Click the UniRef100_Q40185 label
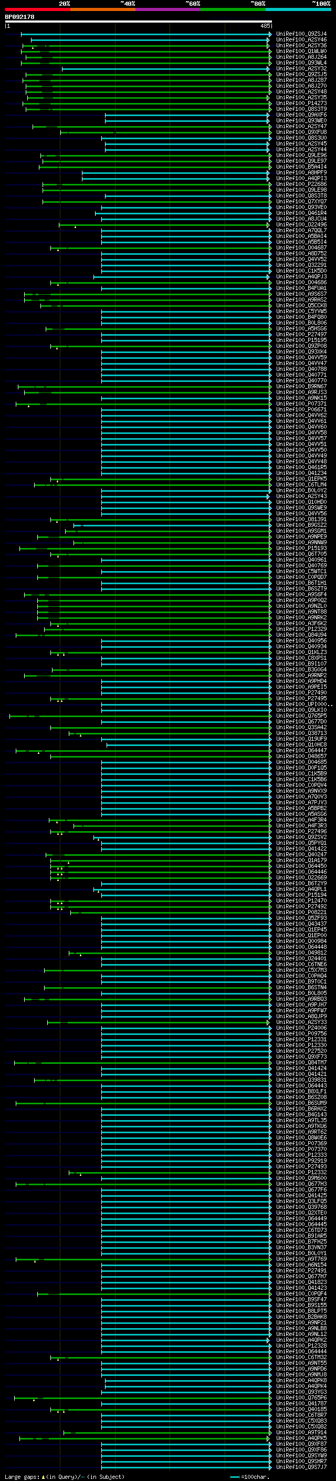 tap(301, 1409)
